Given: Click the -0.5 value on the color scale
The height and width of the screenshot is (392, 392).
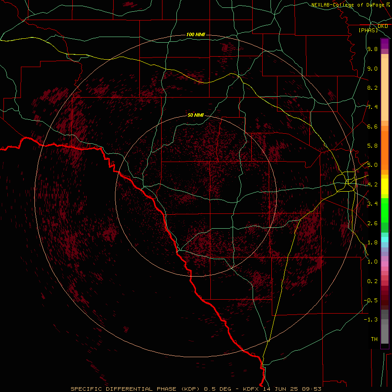Looking at the screenshot, I should coord(371,301).
